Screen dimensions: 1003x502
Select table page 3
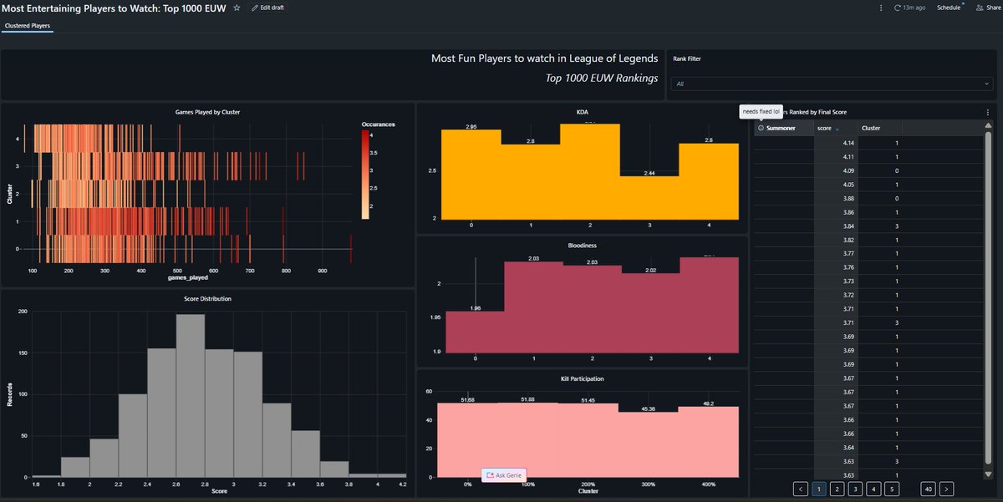855,489
